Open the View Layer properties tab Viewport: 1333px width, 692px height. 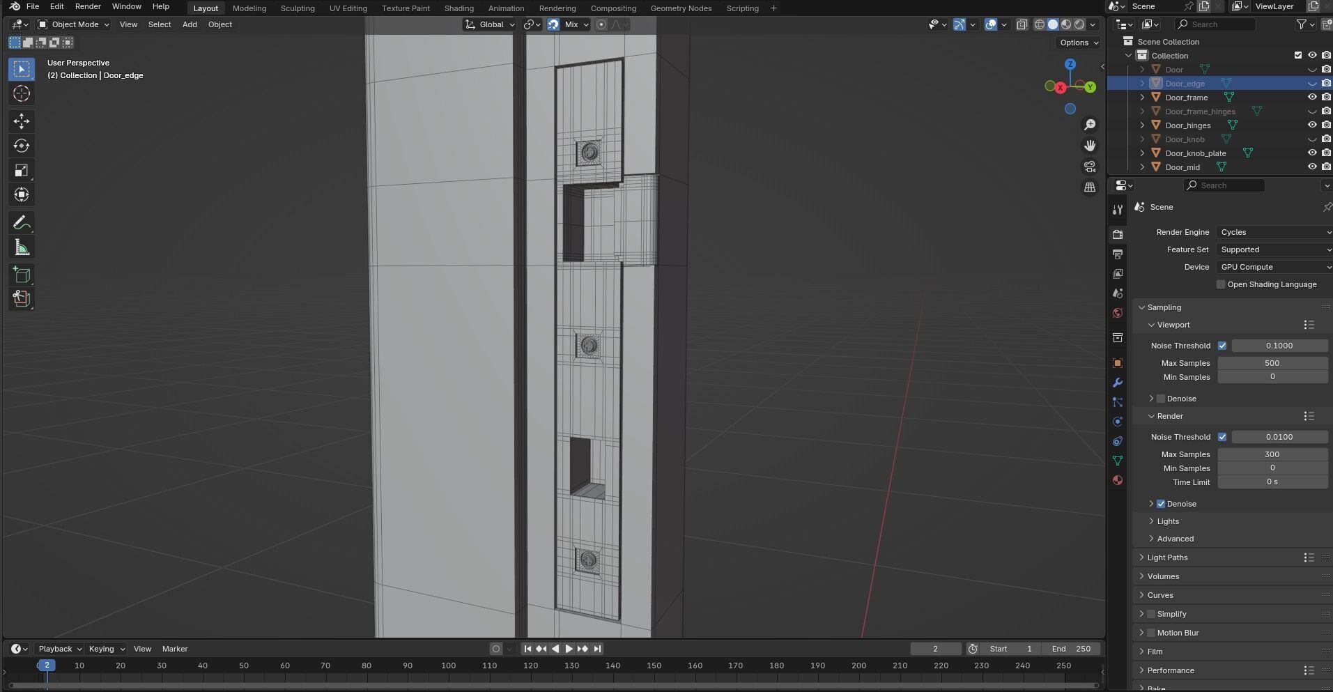[x=1118, y=274]
